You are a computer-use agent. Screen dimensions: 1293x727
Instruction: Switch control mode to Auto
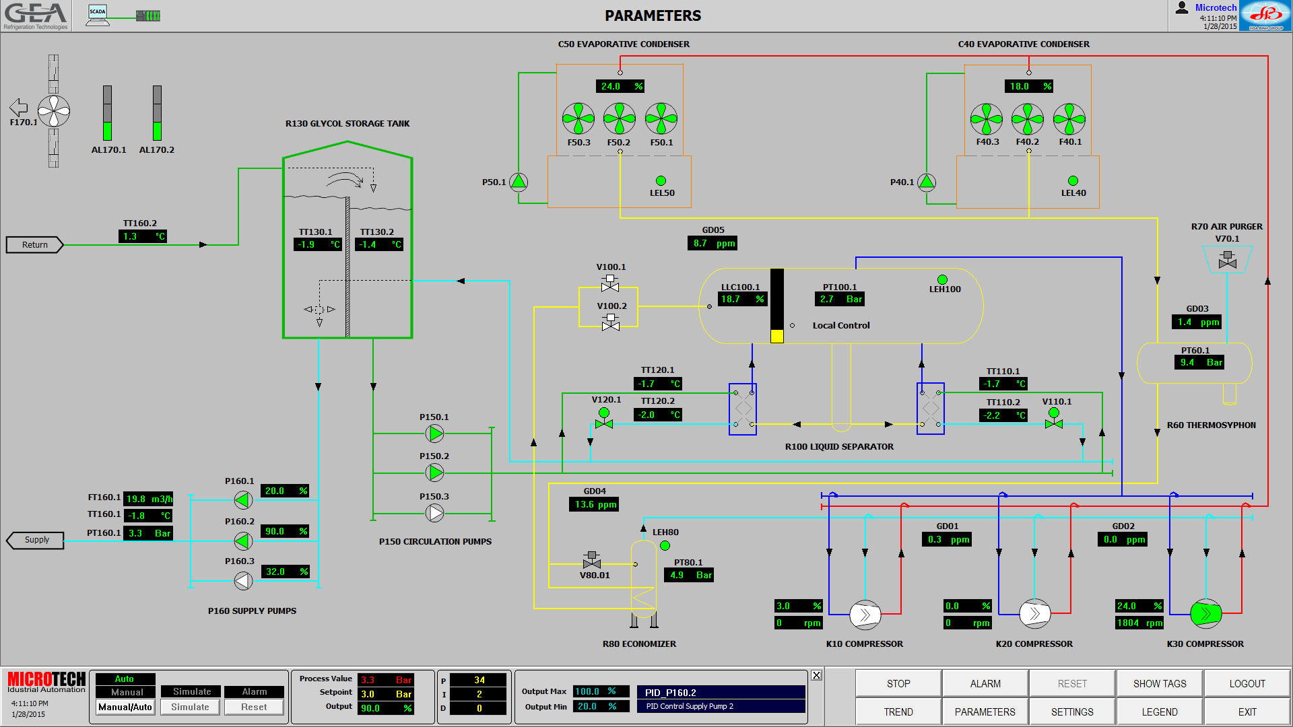click(125, 679)
